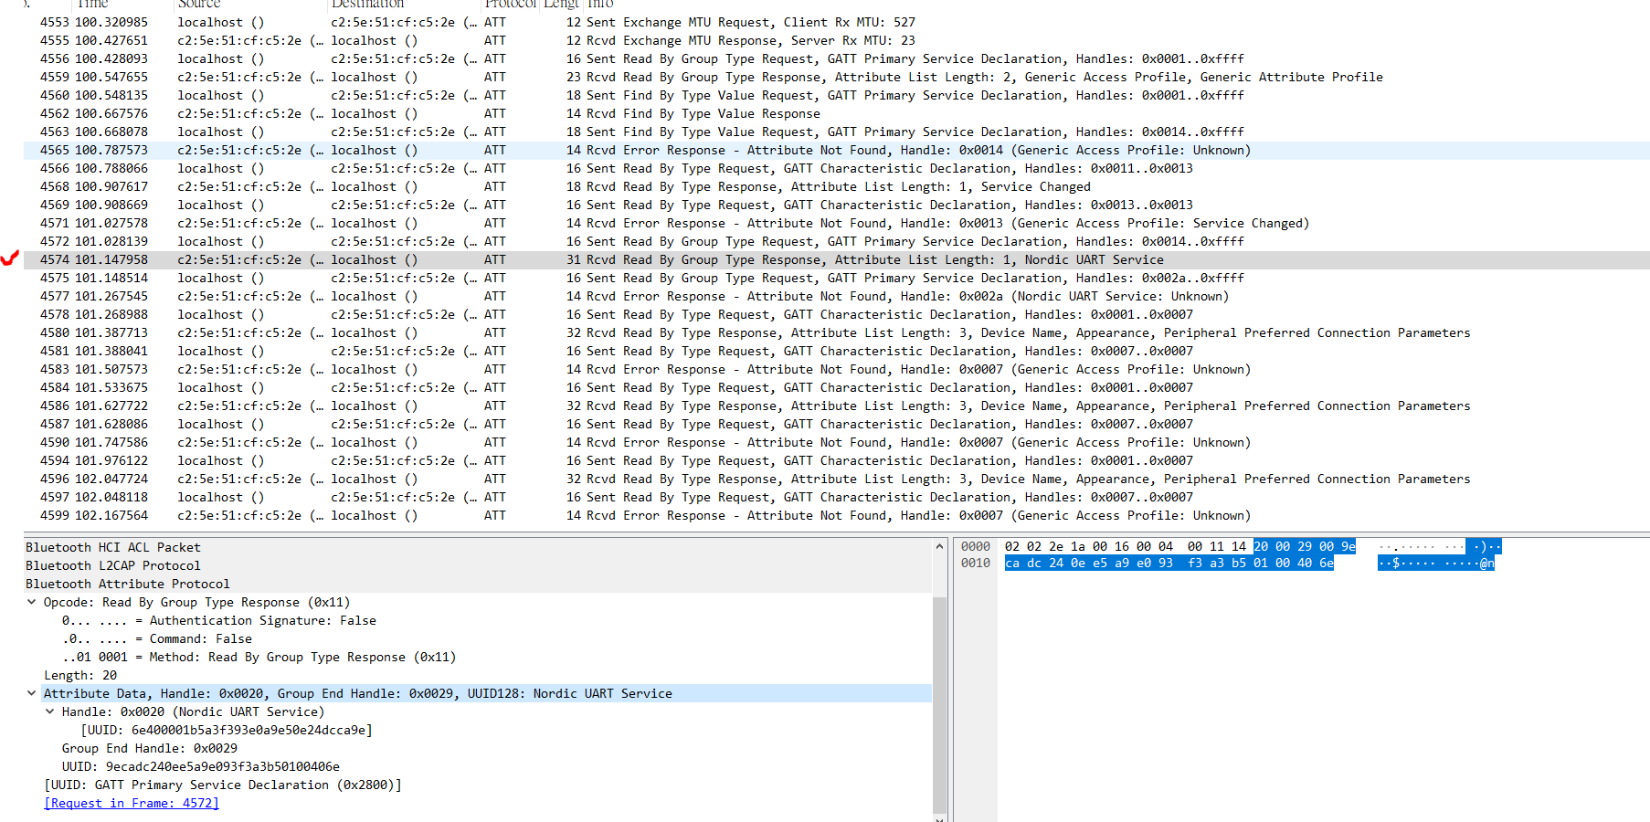Click the Time column header
Image resolution: width=1650 pixels, height=822 pixels.
point(92,4)
